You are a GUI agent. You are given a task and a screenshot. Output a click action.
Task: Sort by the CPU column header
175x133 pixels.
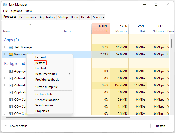(101, 29)
